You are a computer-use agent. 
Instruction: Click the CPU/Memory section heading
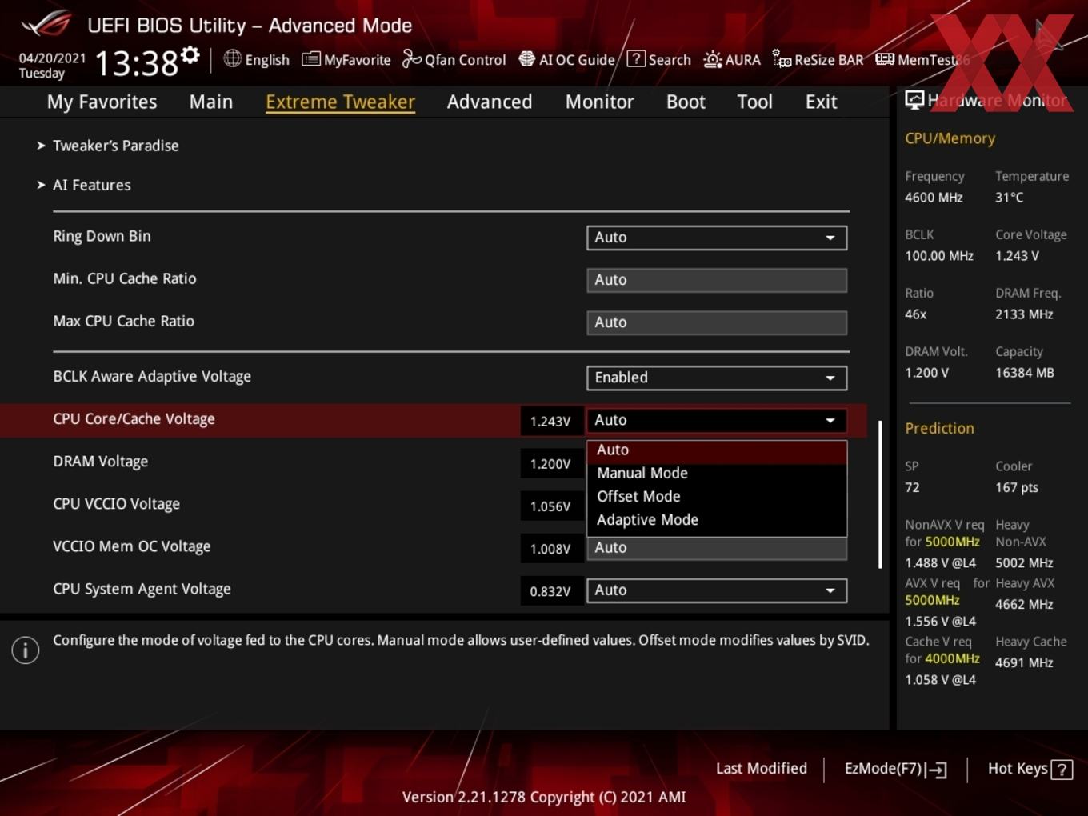pos(950,138)
